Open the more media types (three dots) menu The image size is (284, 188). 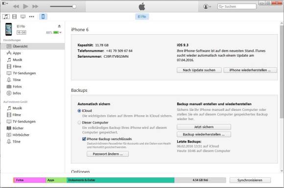pyautogui.click(x=31, y=17)
